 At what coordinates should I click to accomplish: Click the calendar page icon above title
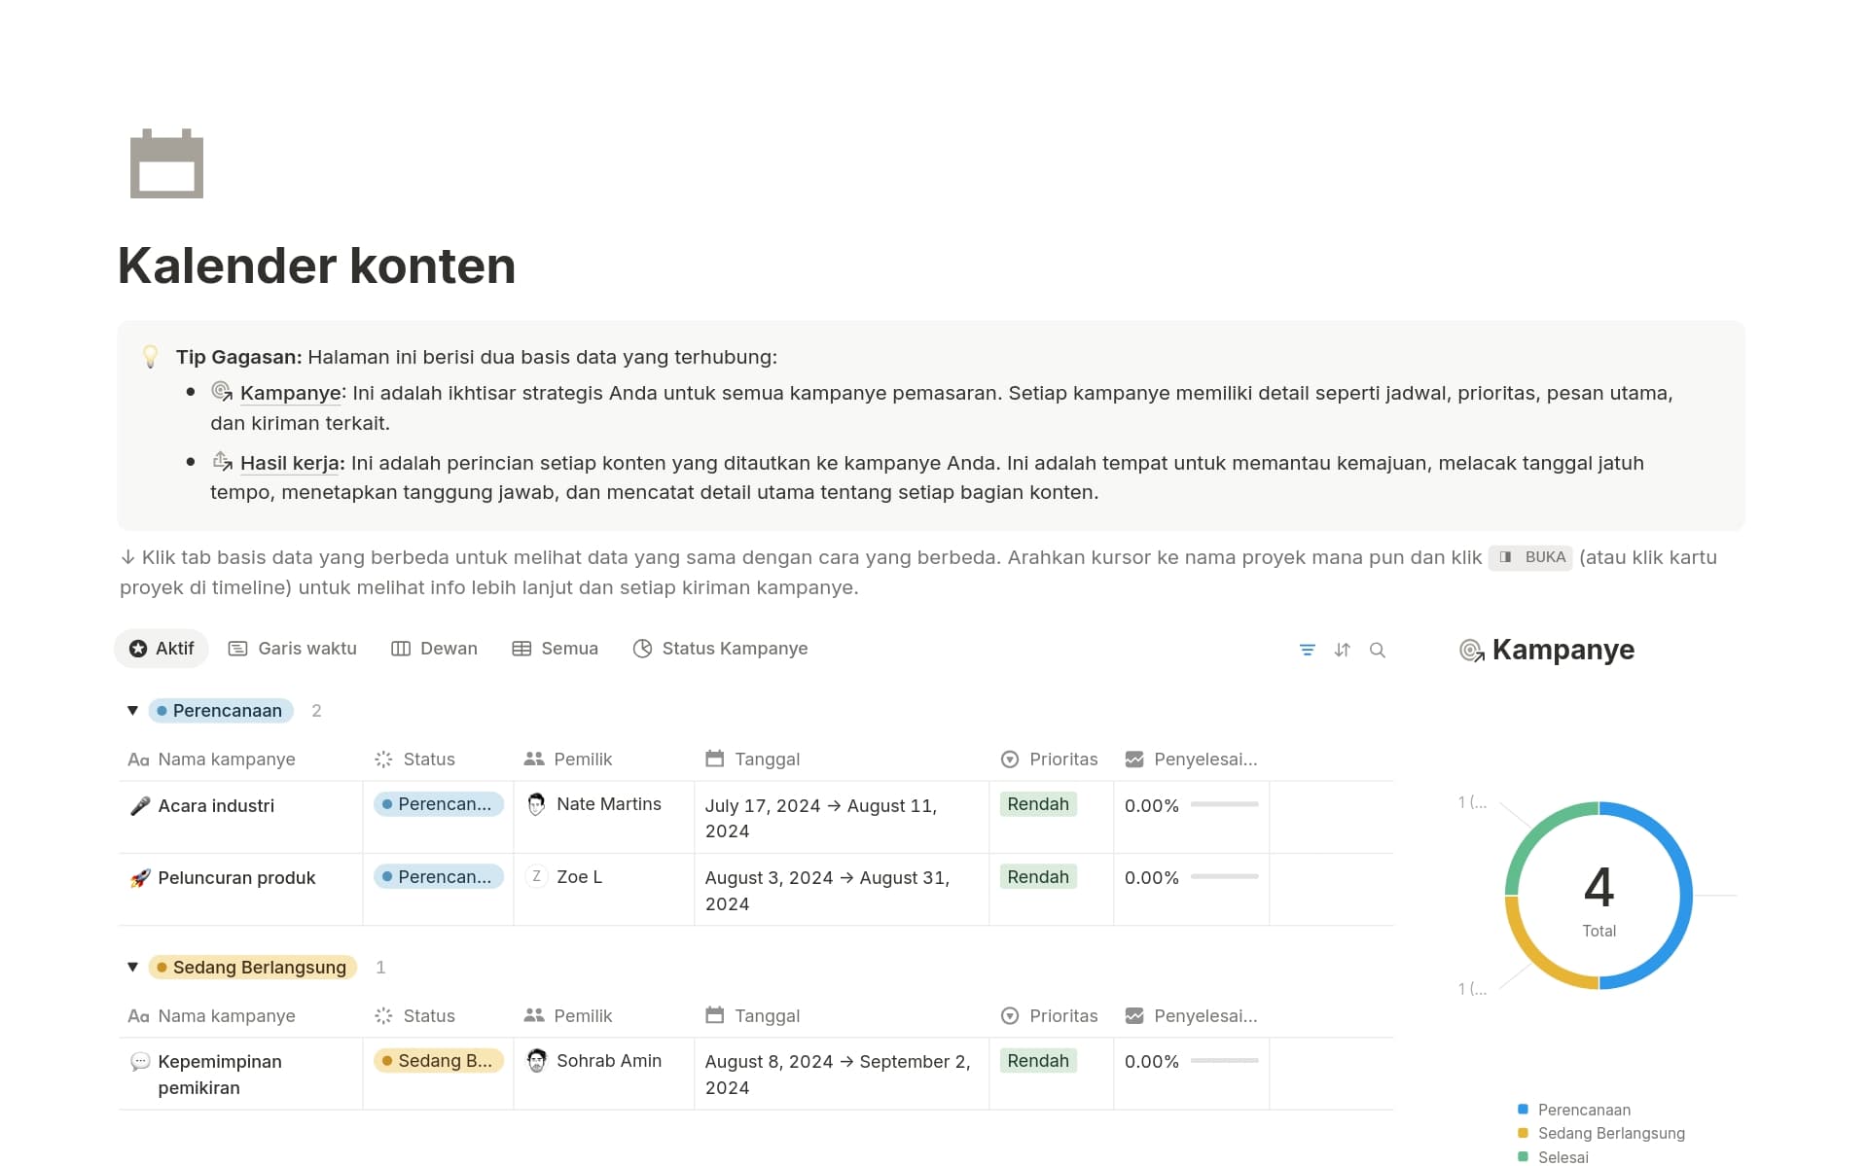[166, 163]
